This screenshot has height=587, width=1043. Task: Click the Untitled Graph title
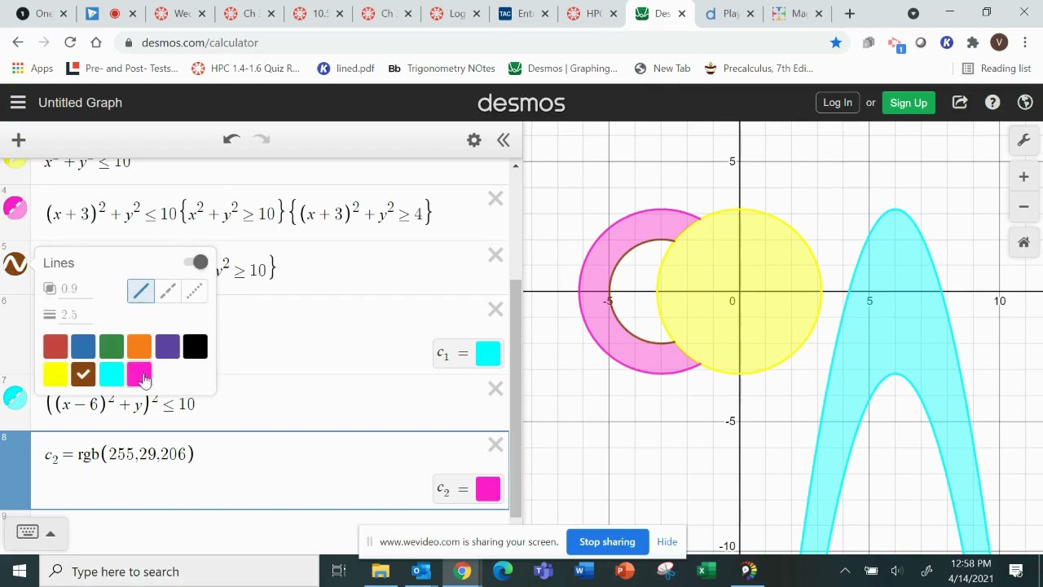[80, 103]
